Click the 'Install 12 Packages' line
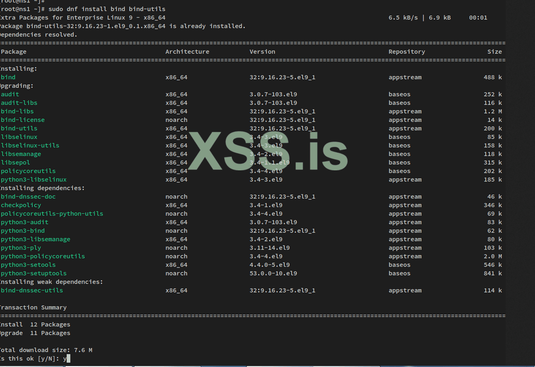This screenshot has width=535, height=367. pyautogui.click(x=35, y=325)
